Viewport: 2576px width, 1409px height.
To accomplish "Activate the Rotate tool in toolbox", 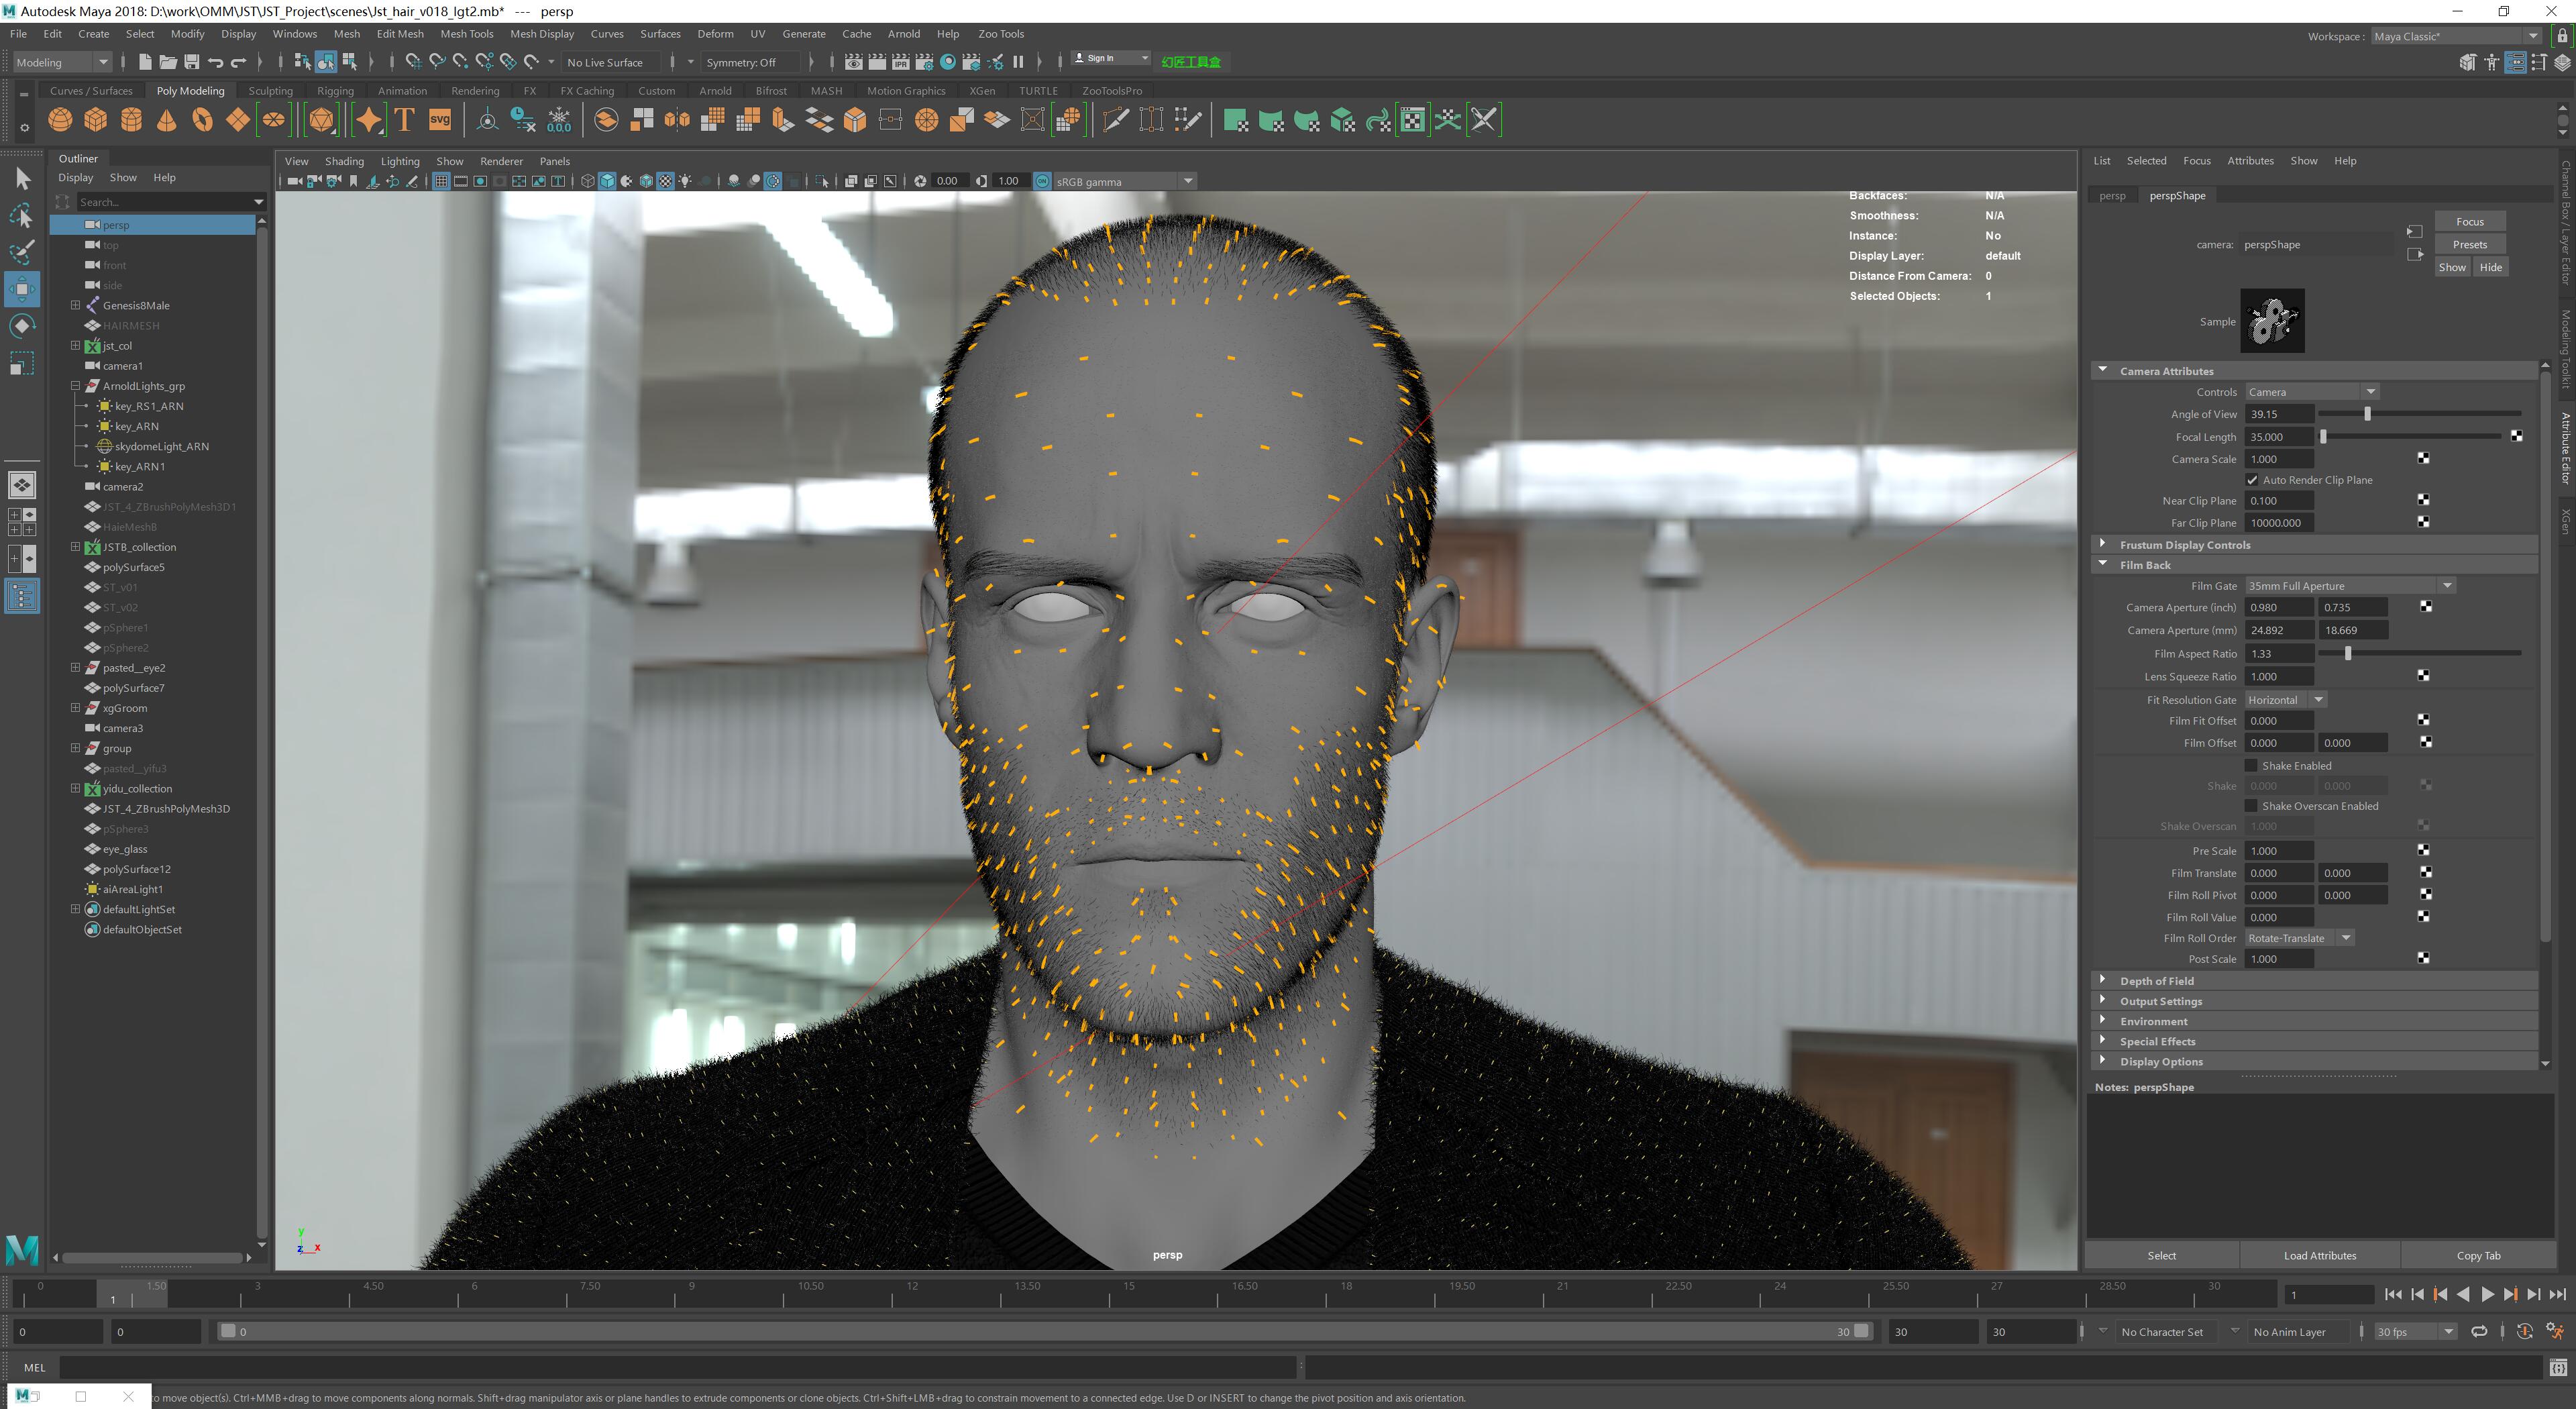I will (22, 326).
